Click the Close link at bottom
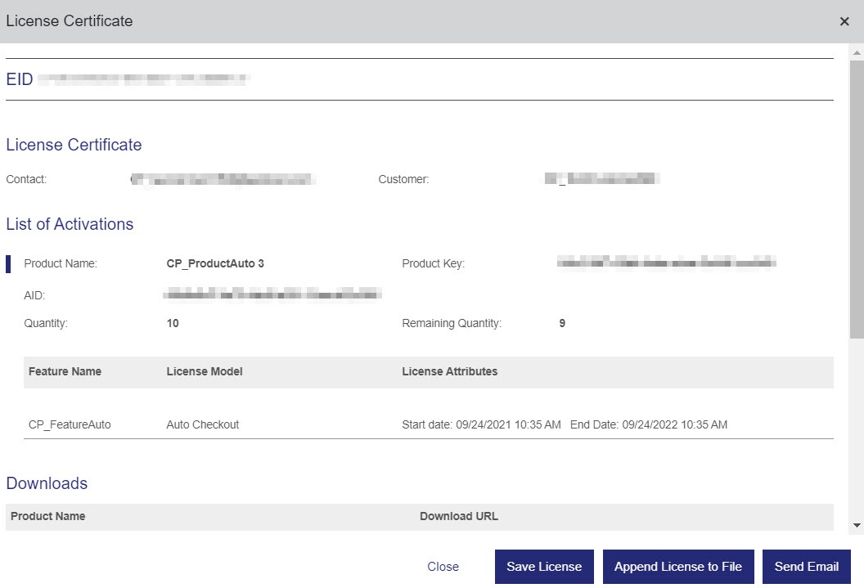864x588 pixels. point(443,567)
